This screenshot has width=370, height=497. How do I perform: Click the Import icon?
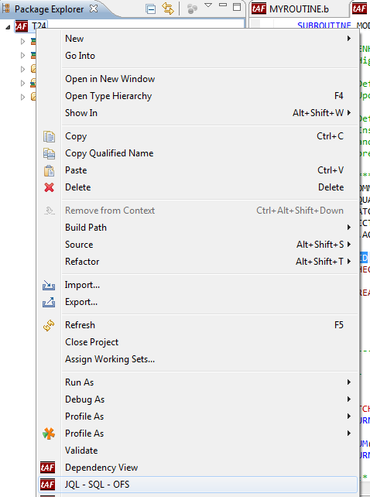49,285
